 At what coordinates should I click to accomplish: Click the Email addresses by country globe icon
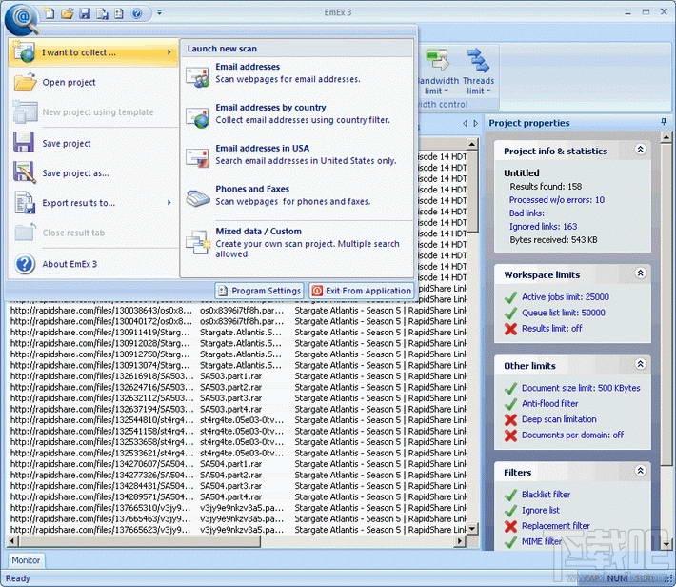coord(197,117)
